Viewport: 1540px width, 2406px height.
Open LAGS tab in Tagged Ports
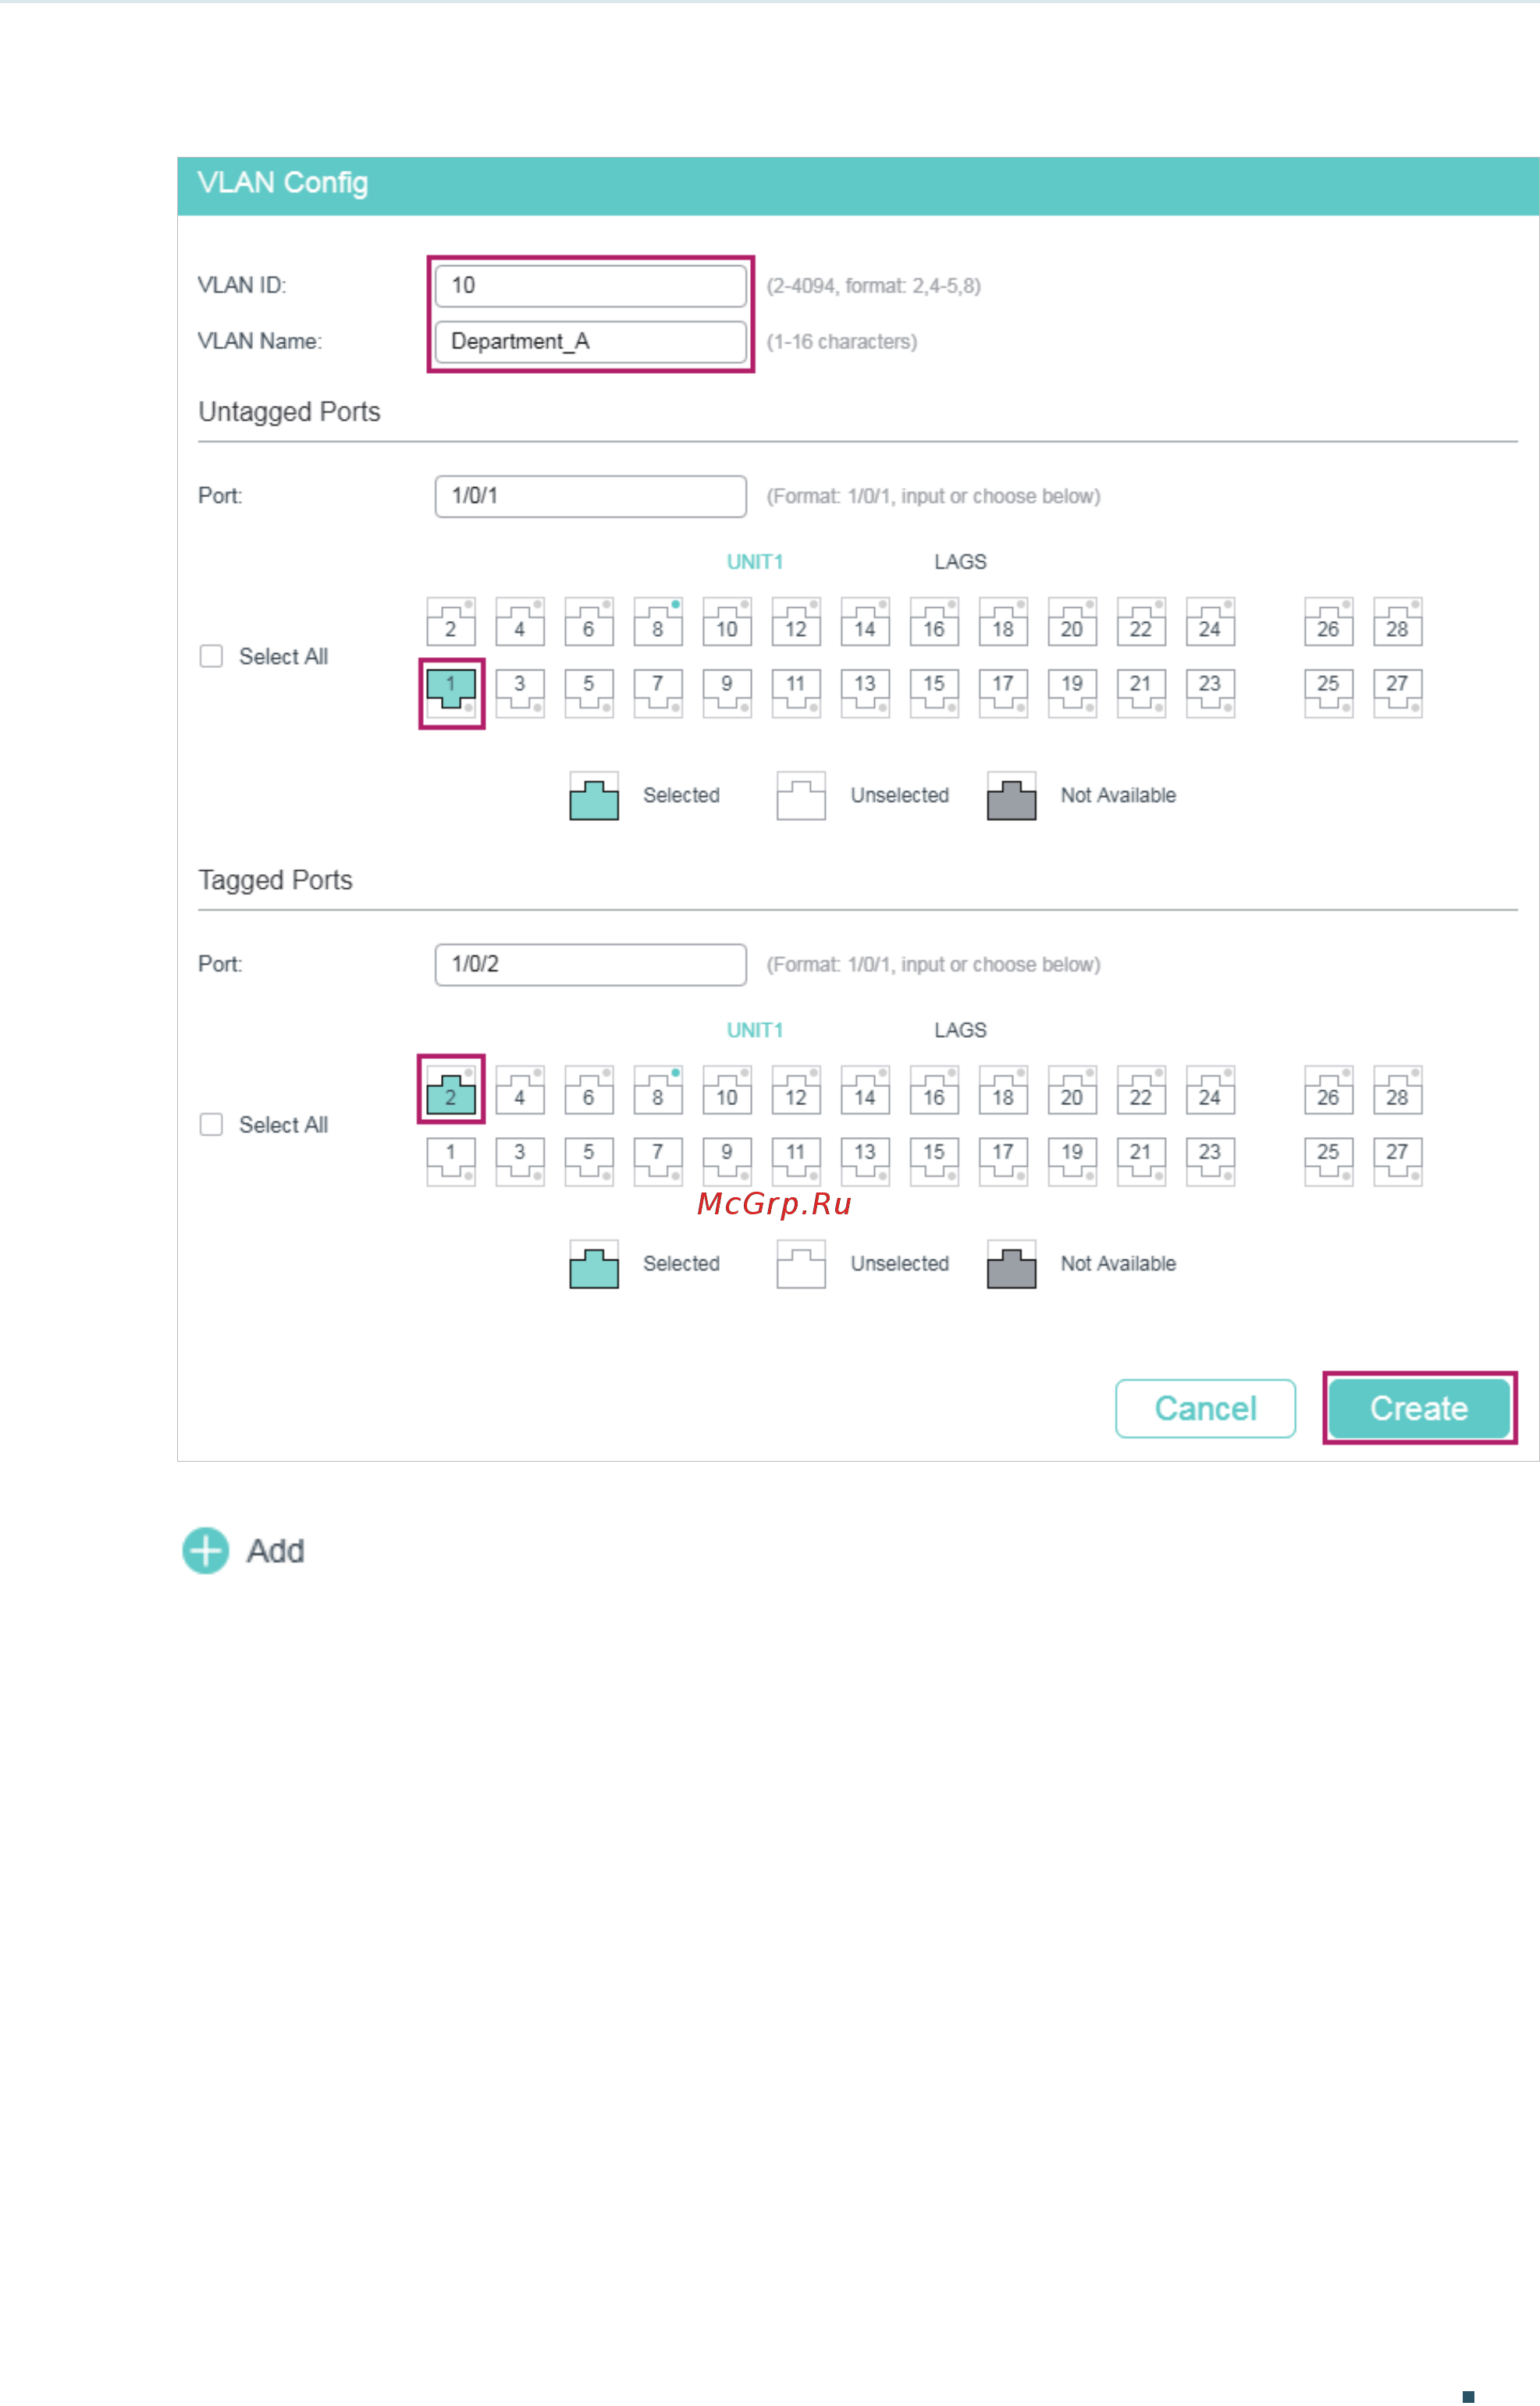tap(960, 1029)
